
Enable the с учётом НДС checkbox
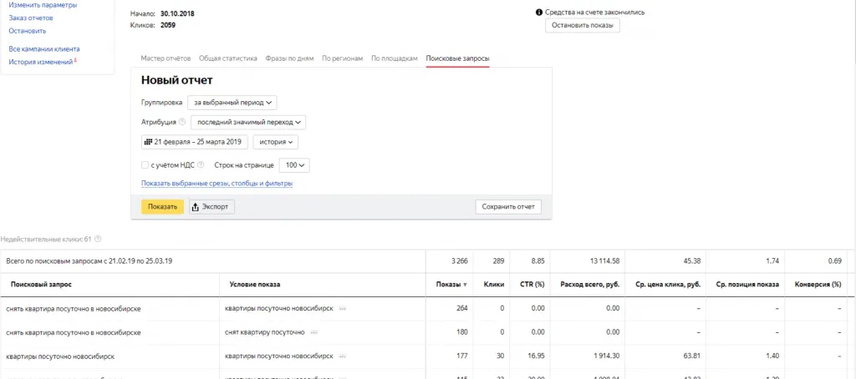click(x=145, y=164)
